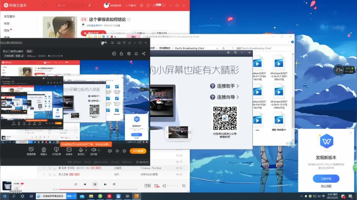Click the record video camera icon in Douyu
Viewport: 357px width, 200px height.
[110, 151]
